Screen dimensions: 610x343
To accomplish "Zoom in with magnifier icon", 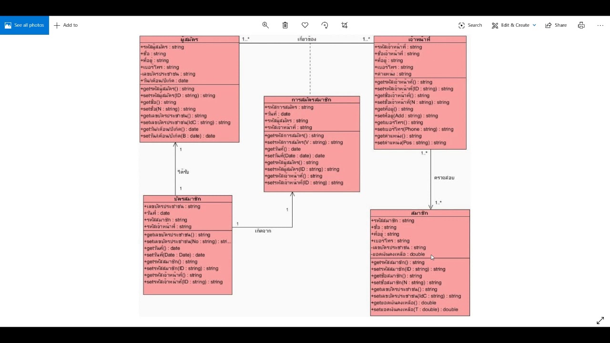I will click(265, 25).
